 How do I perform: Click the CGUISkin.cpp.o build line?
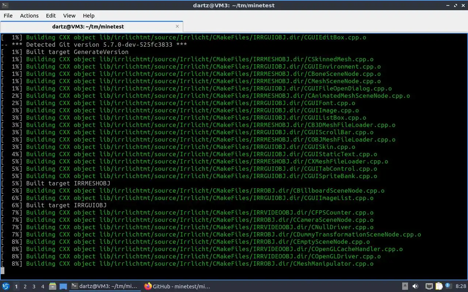point(178,147)
